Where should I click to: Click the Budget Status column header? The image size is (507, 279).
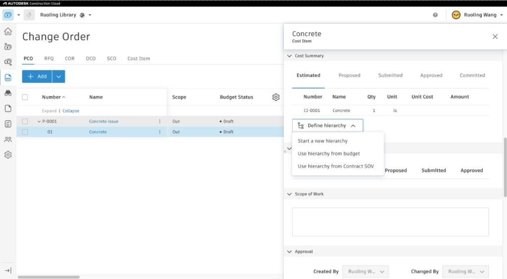tap(236, 97)
